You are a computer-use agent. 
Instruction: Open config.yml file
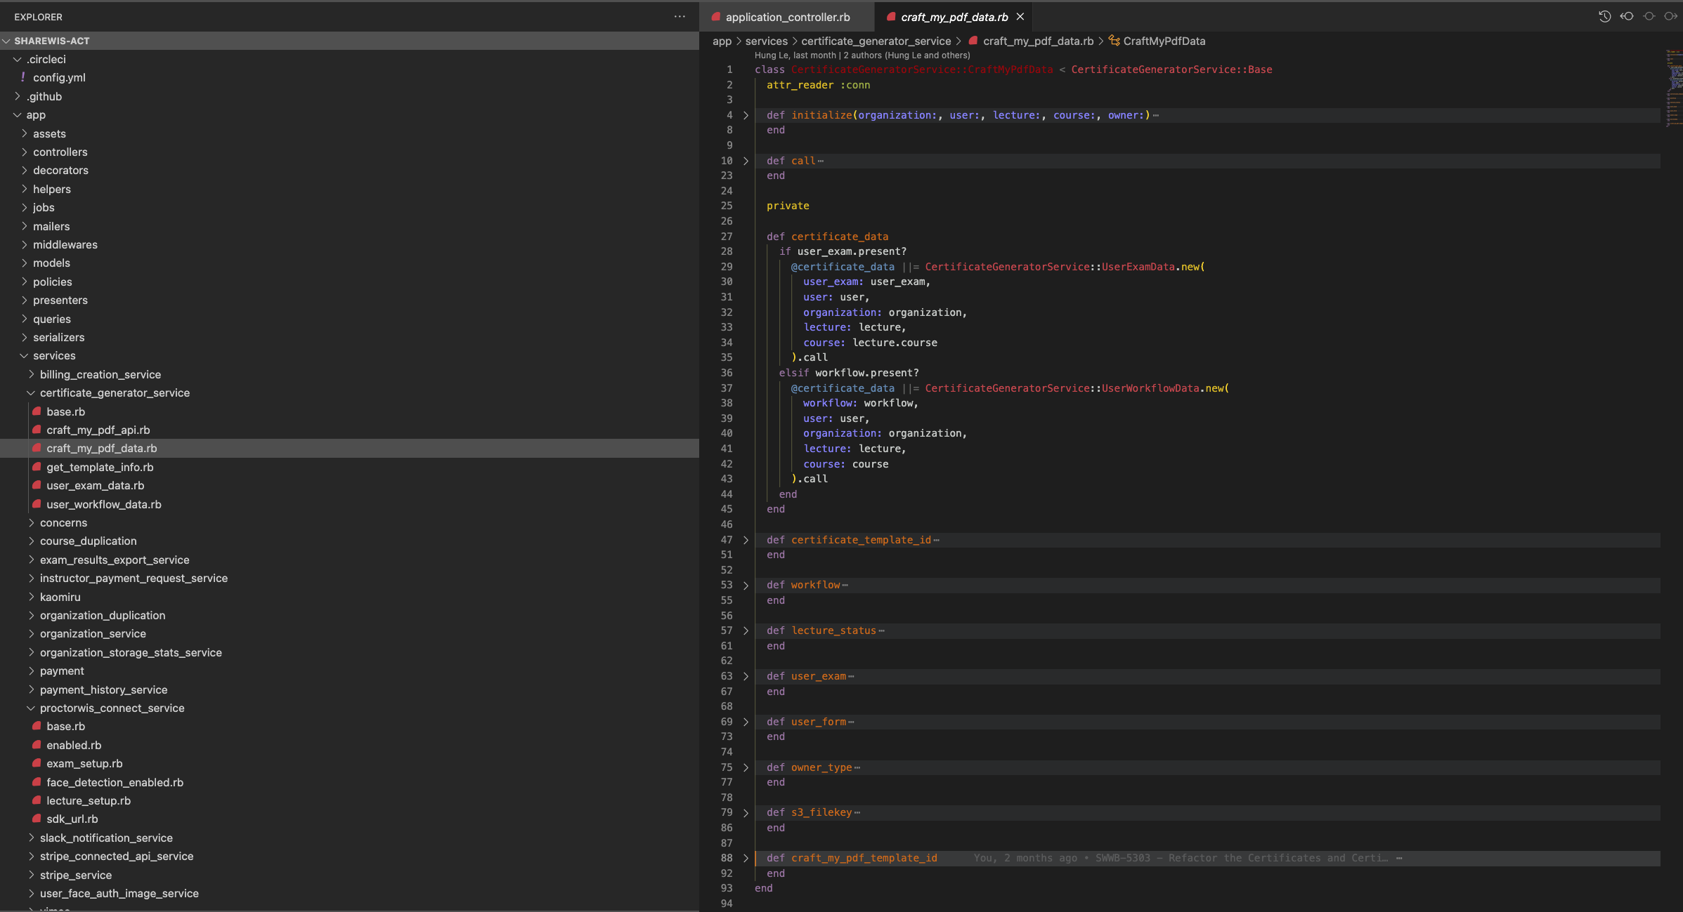click(349, 77)
